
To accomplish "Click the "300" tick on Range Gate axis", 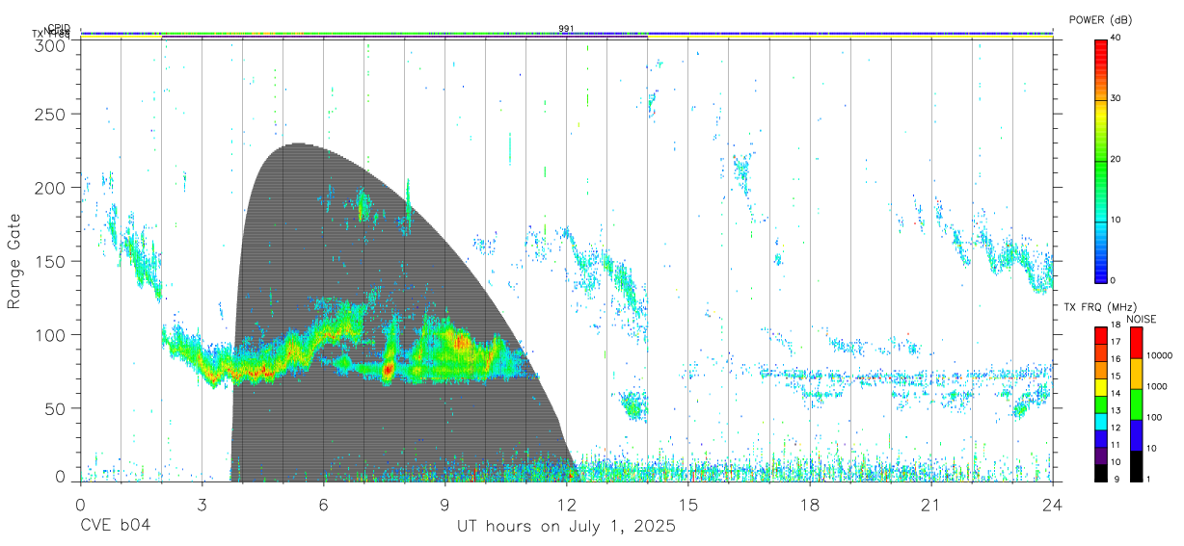I will [49, 44].
